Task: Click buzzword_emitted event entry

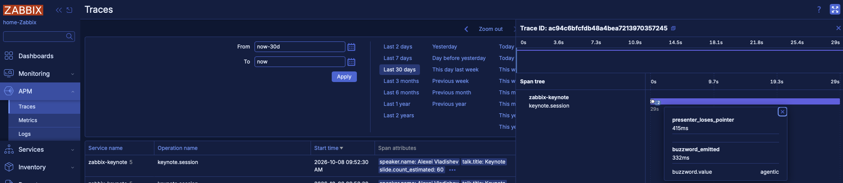Action: pyautogui.click(x=696, y=149)
